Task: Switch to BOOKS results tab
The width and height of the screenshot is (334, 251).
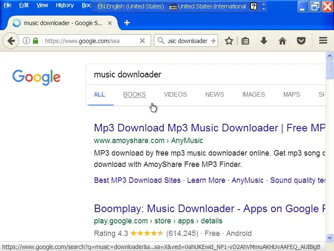Action: [x=134, y=95]
